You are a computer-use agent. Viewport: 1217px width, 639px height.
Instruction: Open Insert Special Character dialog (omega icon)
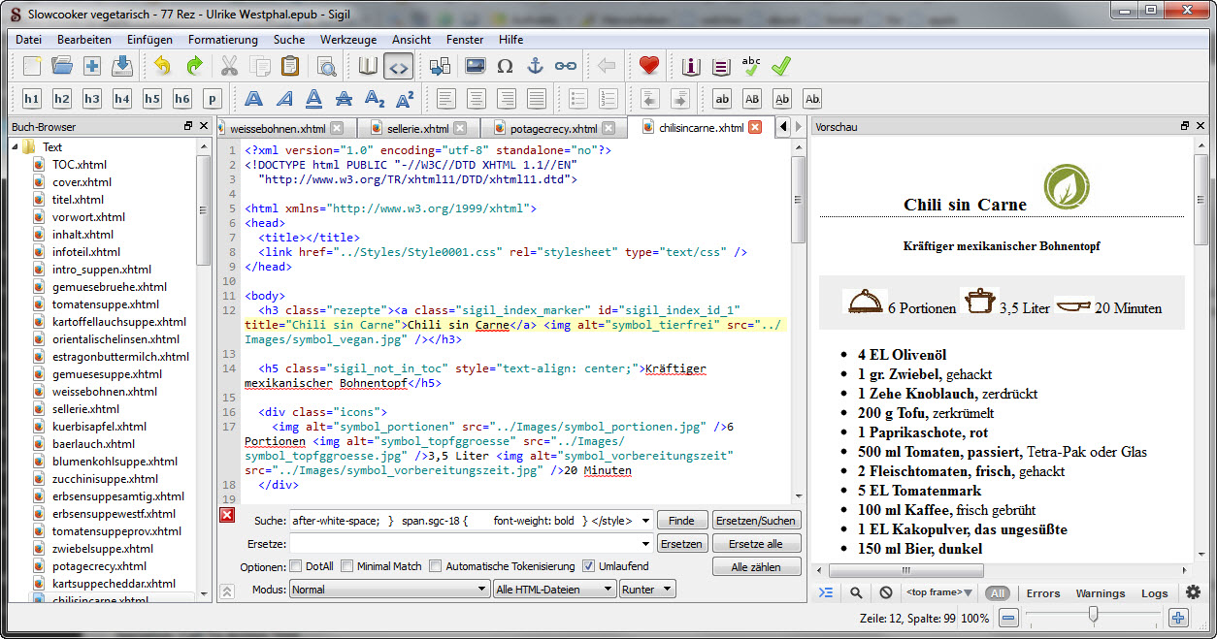click(x=505, y=66)
